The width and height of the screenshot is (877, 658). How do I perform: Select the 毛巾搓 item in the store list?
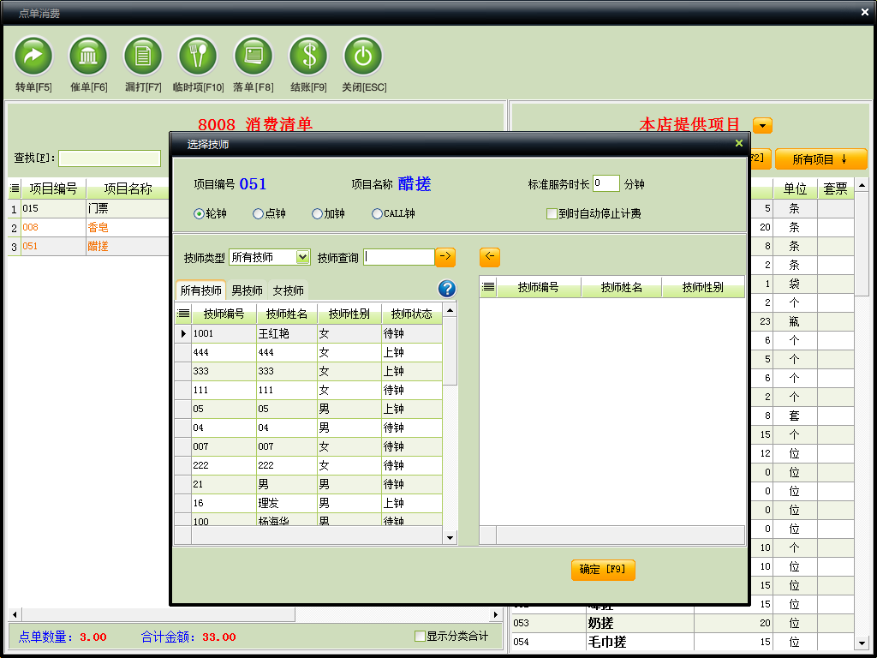coord(683,642)
